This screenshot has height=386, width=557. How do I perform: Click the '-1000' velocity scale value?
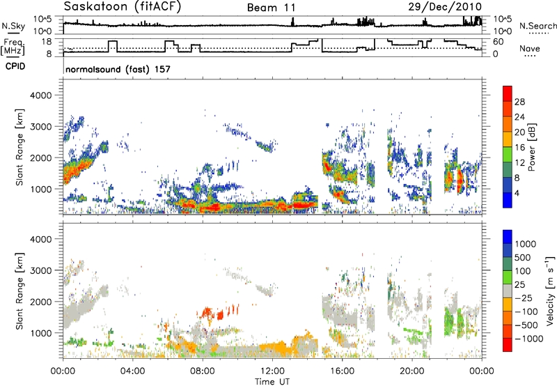click(x=528, y=339)
